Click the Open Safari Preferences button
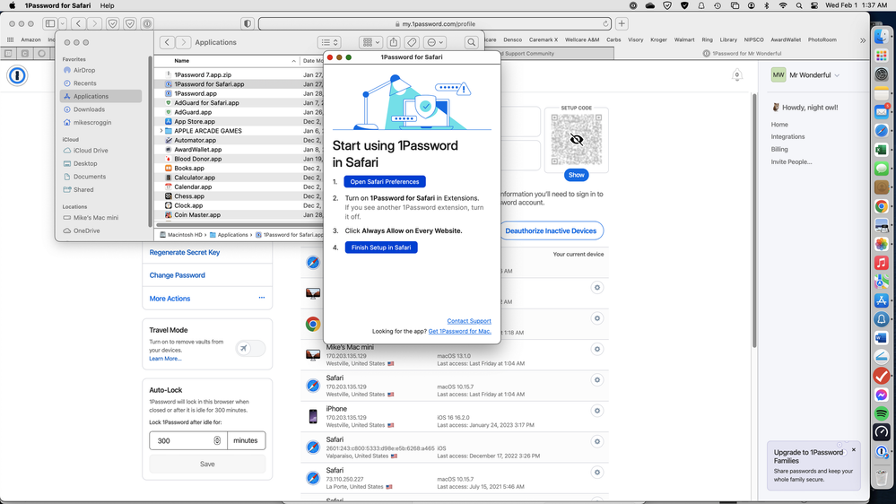896x504 pixels. 384,182
